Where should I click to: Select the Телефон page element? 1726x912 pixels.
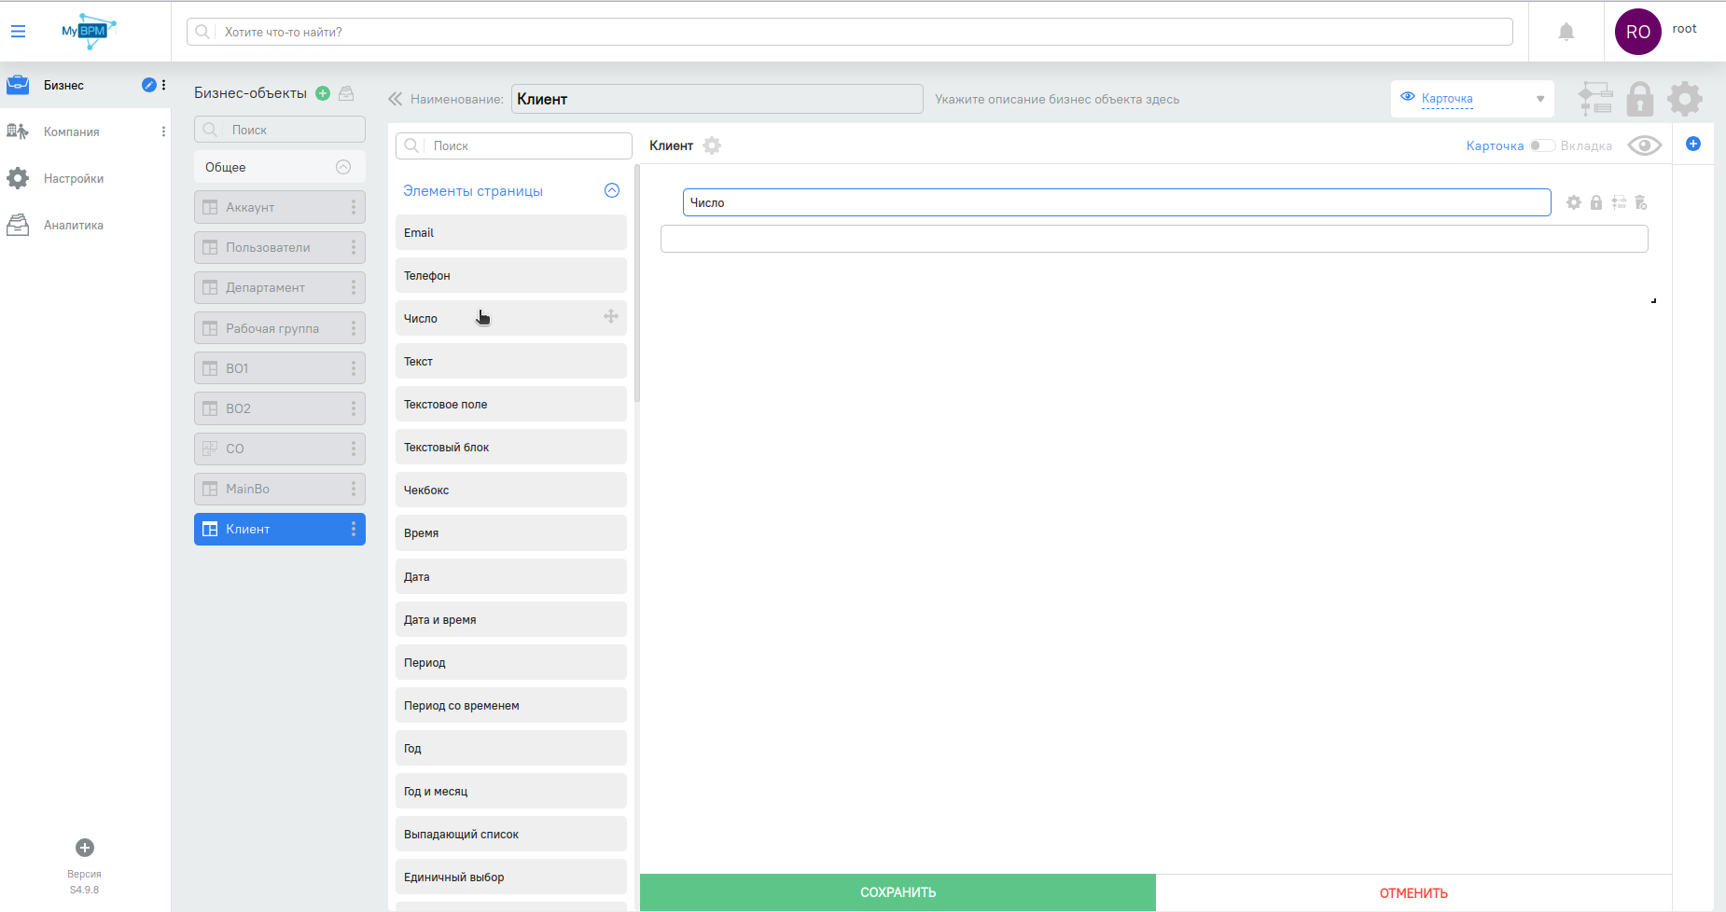[x=511, y=275]
